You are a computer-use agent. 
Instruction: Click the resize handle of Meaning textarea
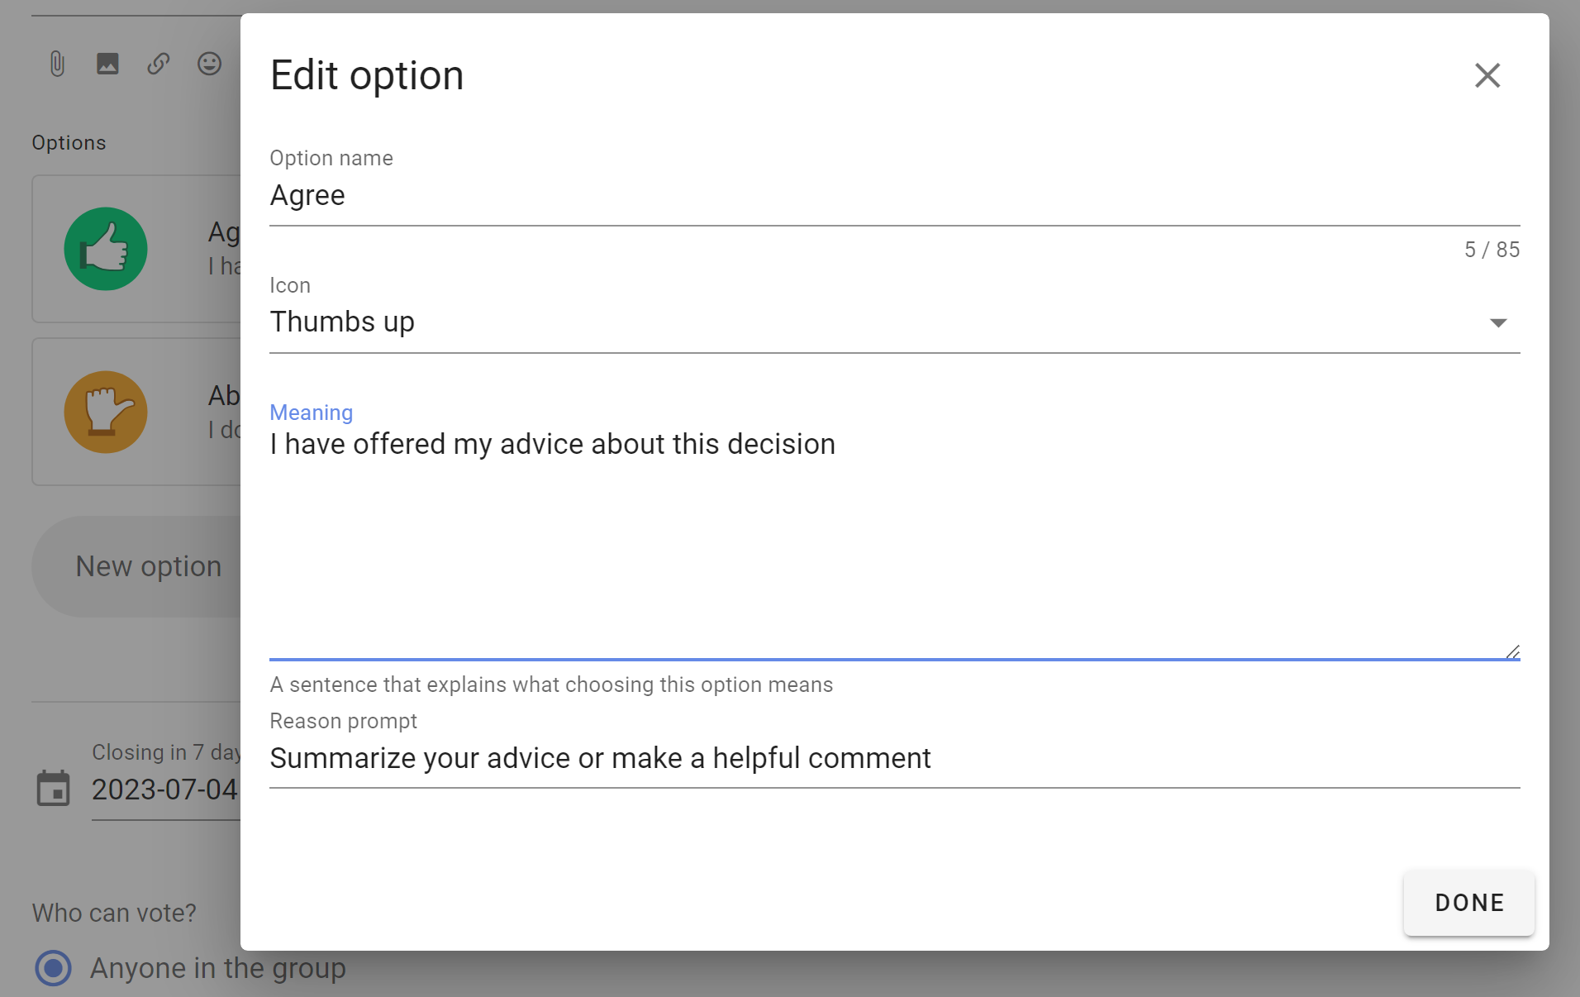tap(1512, 651)
